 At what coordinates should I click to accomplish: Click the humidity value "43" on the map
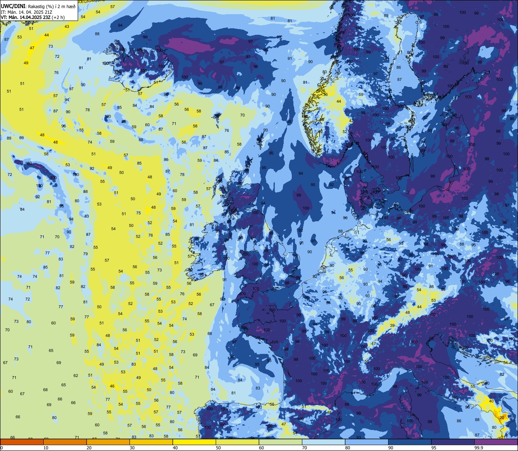tap(67, 27)
